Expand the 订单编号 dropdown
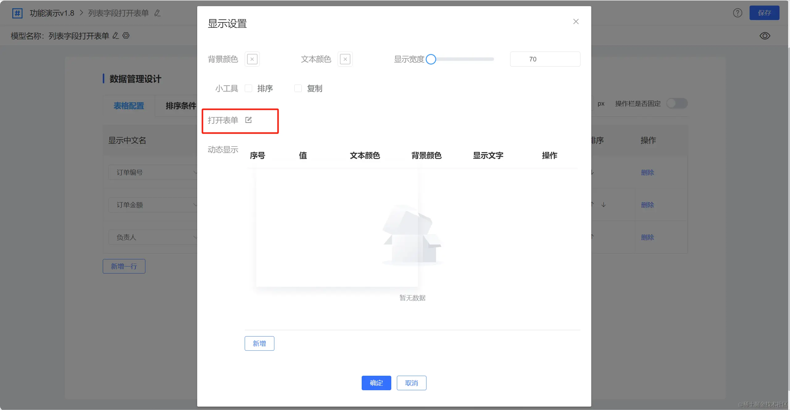 [153, 172]
